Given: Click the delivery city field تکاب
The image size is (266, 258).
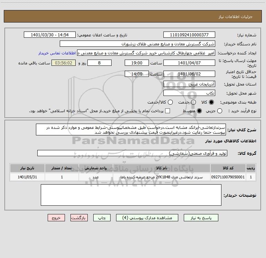Looking at the screenshot, I should click(x=189, y=93).
